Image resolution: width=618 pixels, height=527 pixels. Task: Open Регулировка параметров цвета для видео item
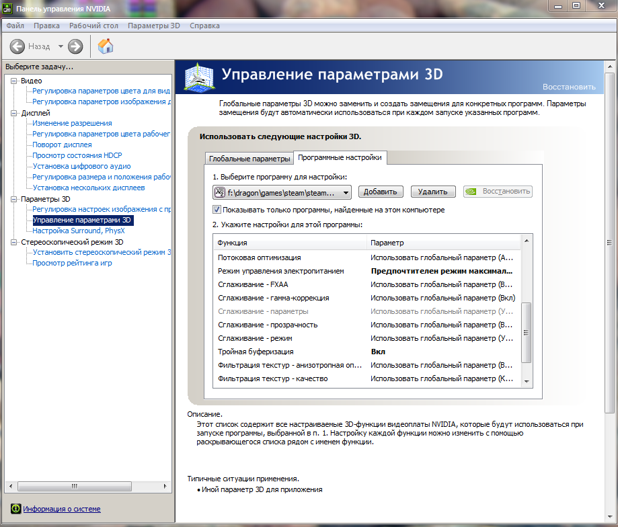click(x=102, y=91)
